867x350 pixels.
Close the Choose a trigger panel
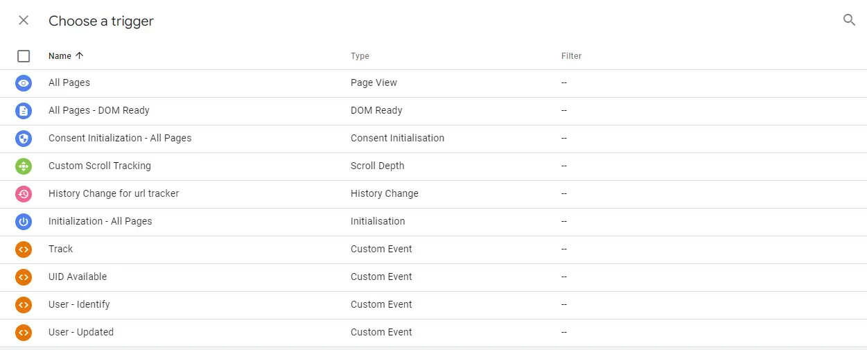coord(24,20)
